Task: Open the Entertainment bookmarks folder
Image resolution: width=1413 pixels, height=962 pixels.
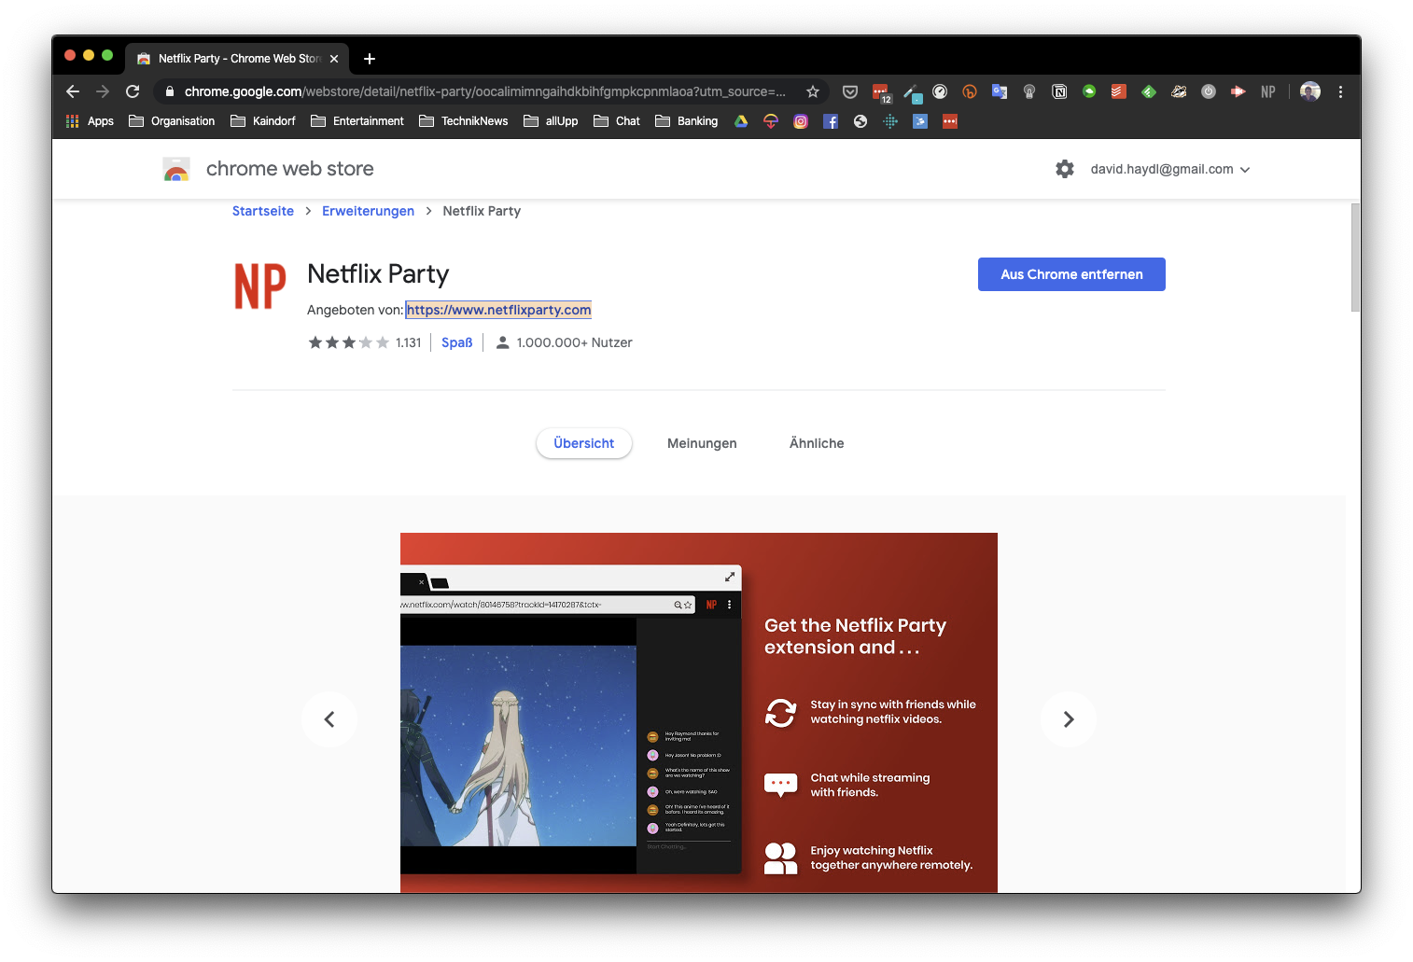Action: (357, 121)
